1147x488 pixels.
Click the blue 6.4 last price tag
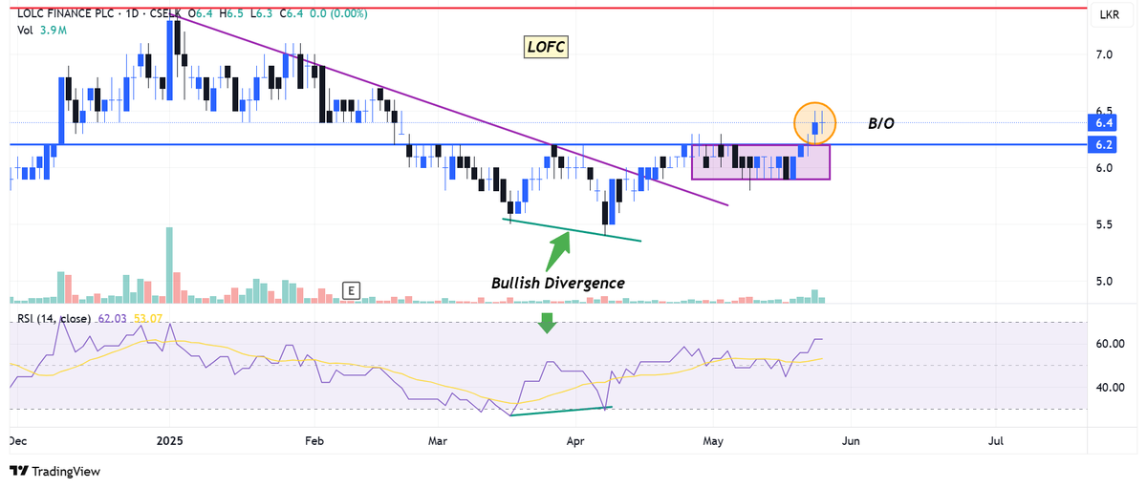click(x=1103, y=122)
